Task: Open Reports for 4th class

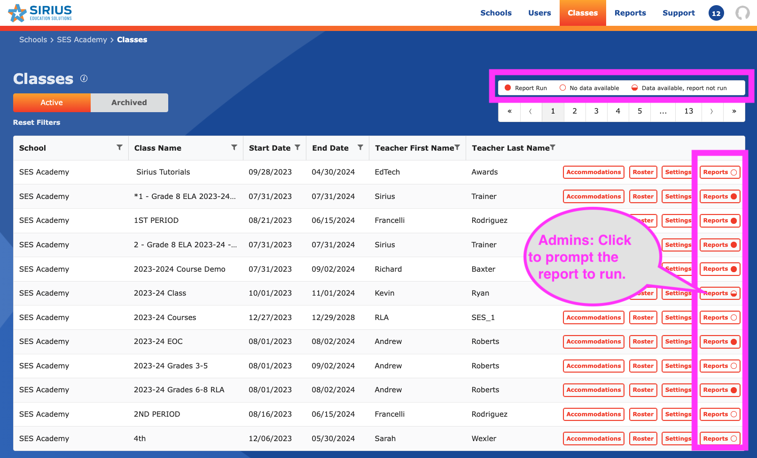Action: [x=720, y=439]
